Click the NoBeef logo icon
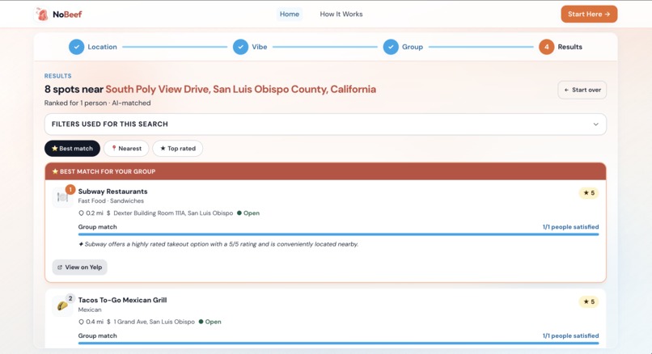This screenshot has height=354, width=652. [x=42, y=14]
